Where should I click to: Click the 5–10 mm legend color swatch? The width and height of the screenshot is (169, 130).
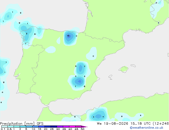pos(29,127)
